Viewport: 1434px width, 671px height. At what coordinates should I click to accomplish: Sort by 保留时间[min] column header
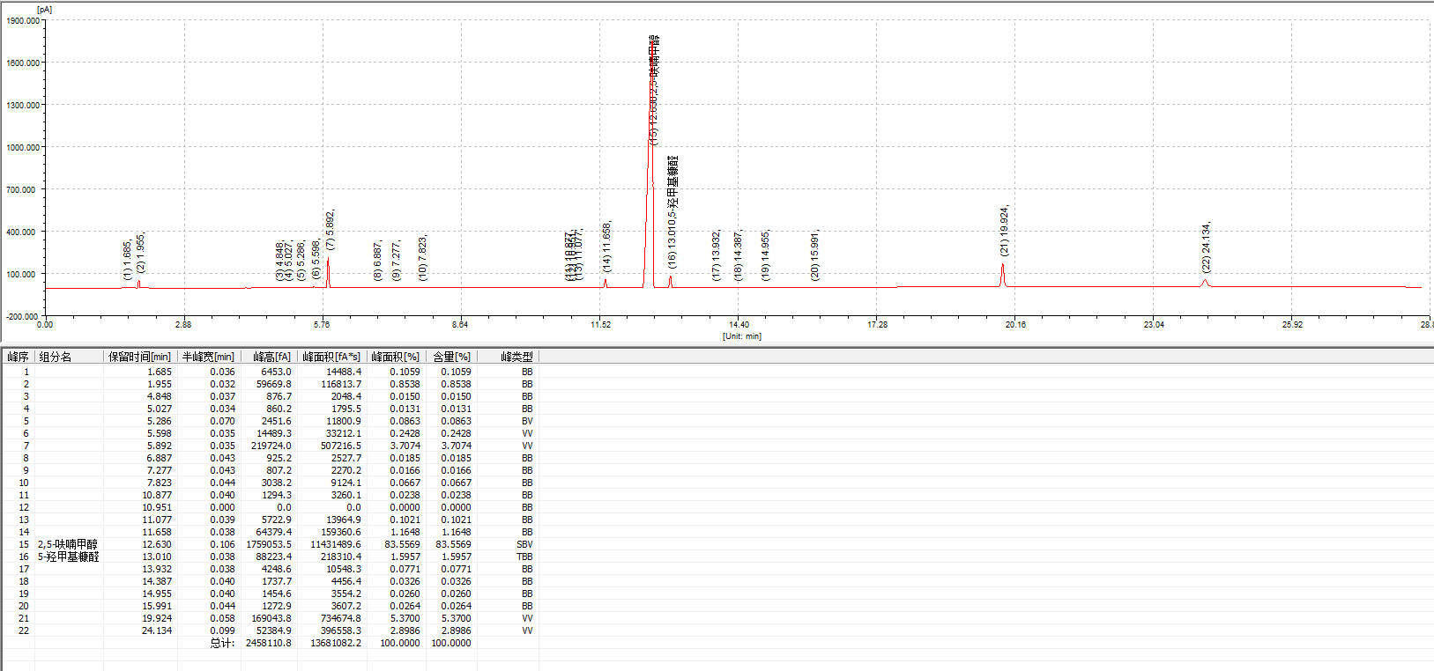click(139, 357)
